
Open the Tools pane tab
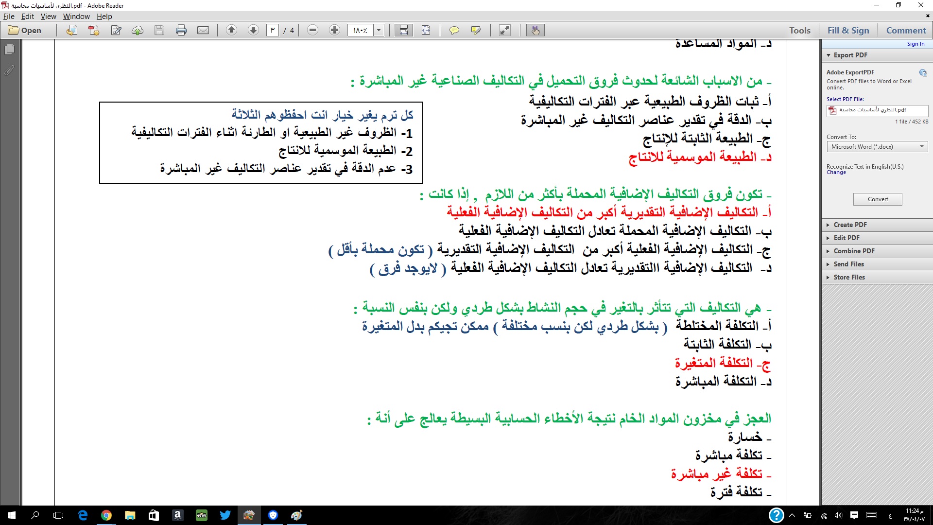(x=799, y=30)
